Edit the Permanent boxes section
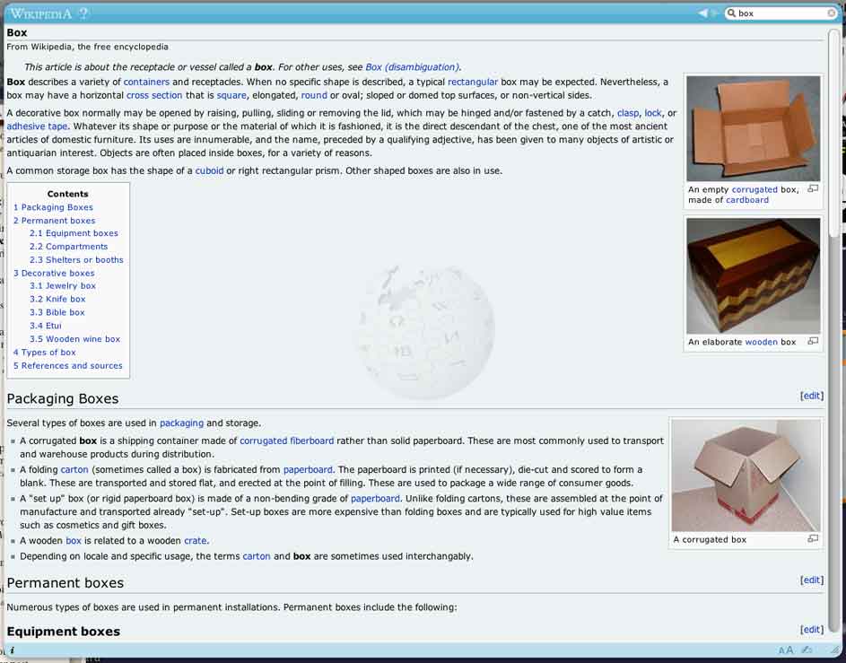846x663 pixels. coord(812,580)
